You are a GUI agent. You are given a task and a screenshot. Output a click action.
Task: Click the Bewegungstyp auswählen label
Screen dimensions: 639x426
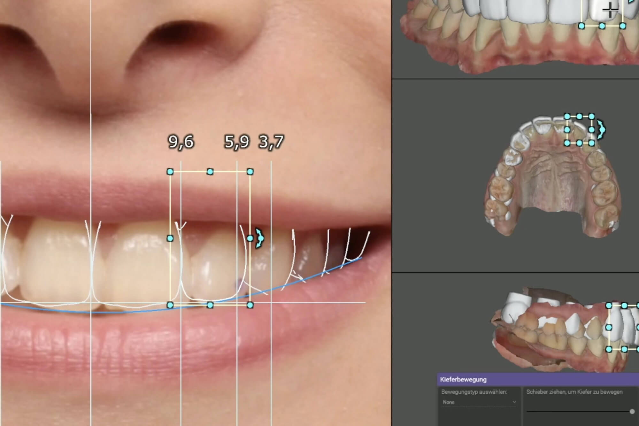[x=474, y=392]
